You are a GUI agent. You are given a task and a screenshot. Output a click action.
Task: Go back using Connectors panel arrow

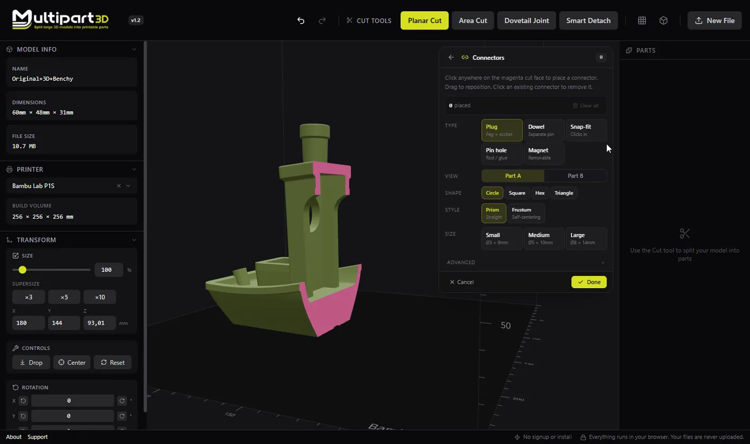coord(451,57)
